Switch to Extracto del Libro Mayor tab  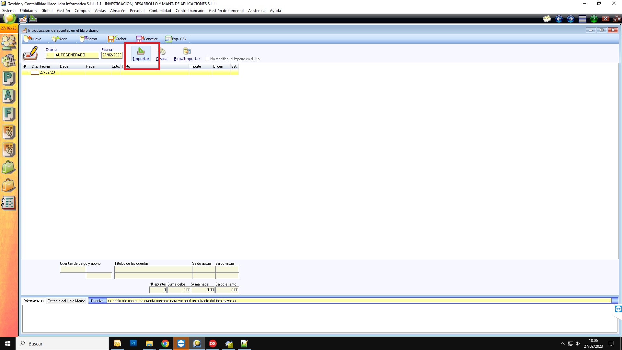66,301
